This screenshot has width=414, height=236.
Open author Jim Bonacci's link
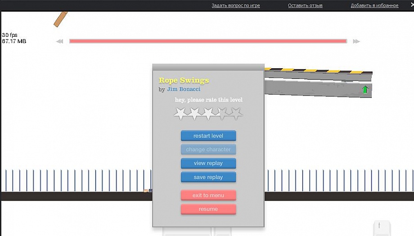tap(184, 89)
